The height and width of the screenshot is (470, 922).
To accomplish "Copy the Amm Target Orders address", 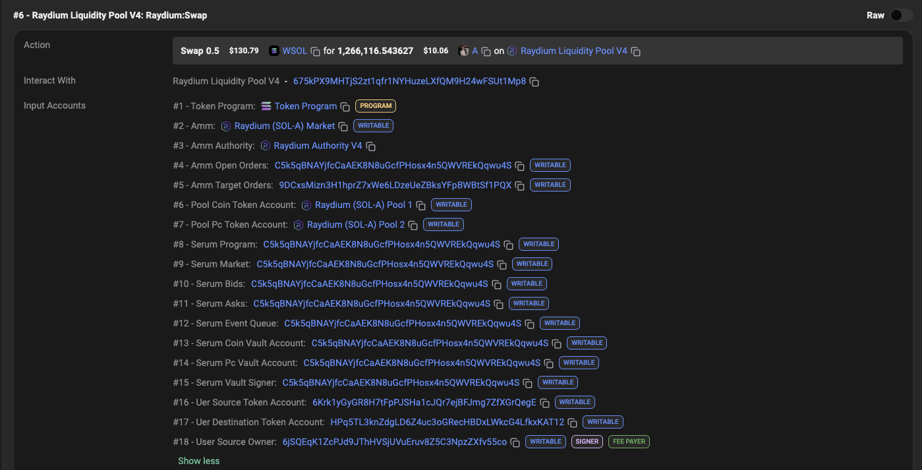I will (519, 186).
